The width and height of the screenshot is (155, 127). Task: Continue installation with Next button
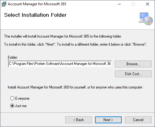tap(108, 120)
